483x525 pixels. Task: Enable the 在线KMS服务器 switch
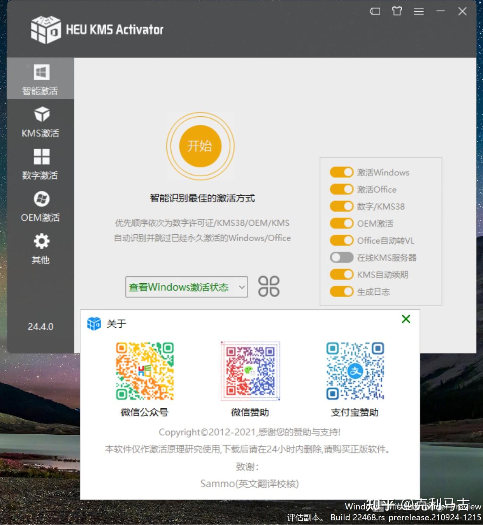coord(341,258)
